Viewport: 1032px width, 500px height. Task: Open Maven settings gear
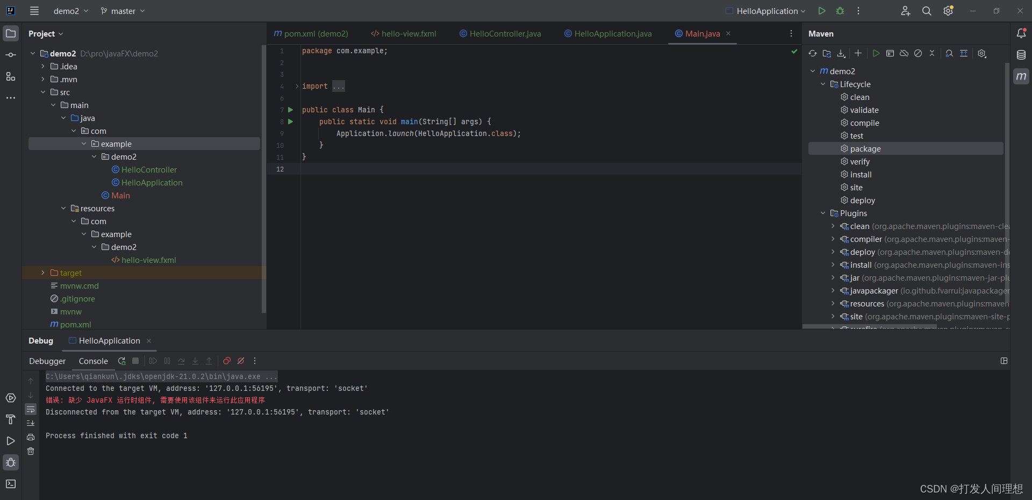[x=982, y=53]
